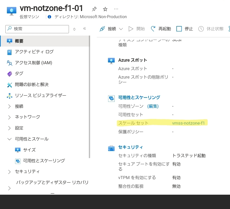Screen dimensions: 230x209
Task: Click the Azure スポット section icon
Action: pos(111,61)
